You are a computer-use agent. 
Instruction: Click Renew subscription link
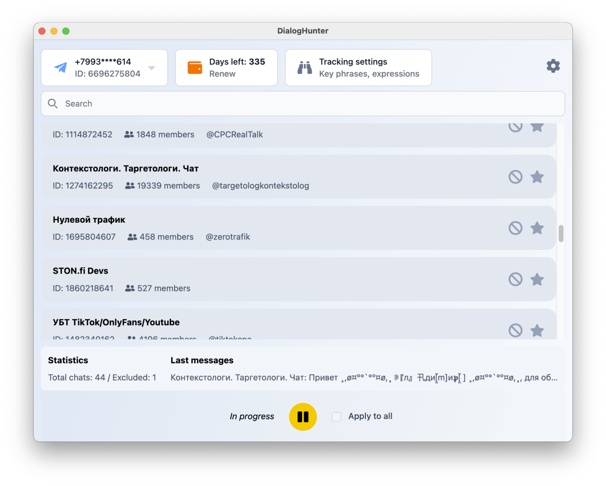222,74
